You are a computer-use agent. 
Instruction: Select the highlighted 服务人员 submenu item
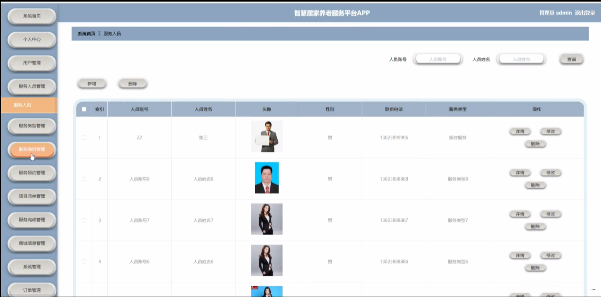point(29,105)
